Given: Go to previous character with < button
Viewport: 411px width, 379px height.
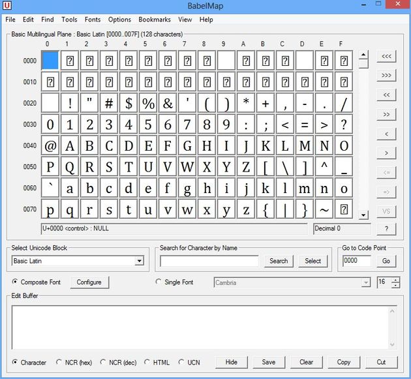Looking at the screenshot, I should pyautogui.click(x=386, y=134).
